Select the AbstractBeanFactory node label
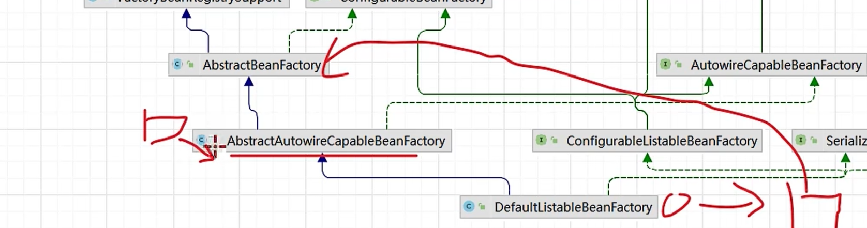The height and width of the screenshot is (228, 867). pyautogui.click(x=262, y=65)
